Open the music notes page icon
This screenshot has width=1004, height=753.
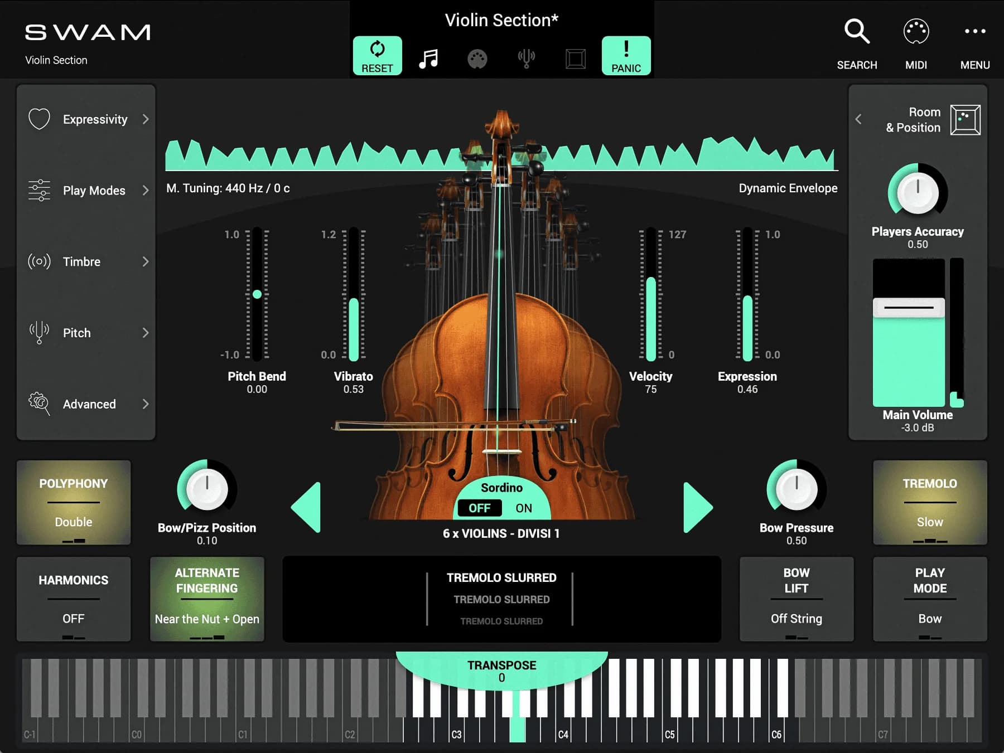coord(428,59)
